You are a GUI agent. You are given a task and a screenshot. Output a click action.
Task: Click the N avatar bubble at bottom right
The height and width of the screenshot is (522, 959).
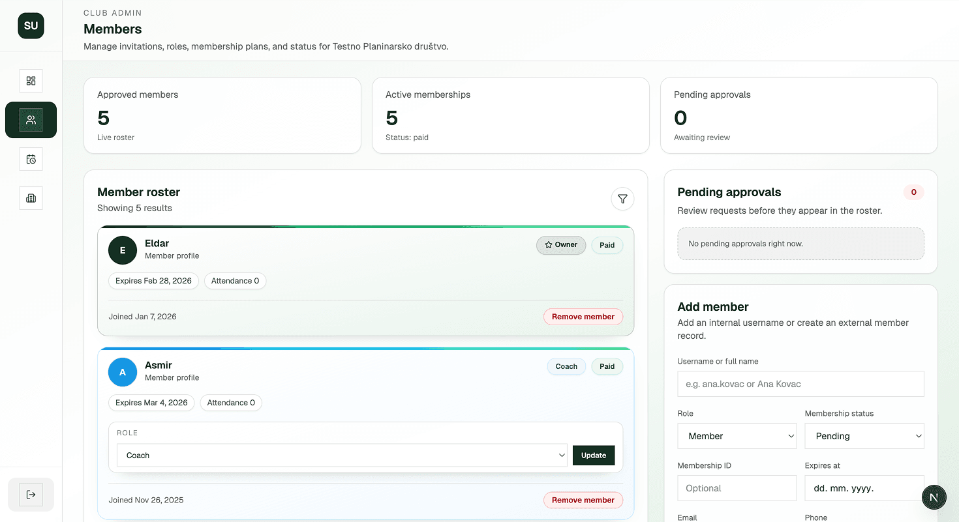point(934,497)
